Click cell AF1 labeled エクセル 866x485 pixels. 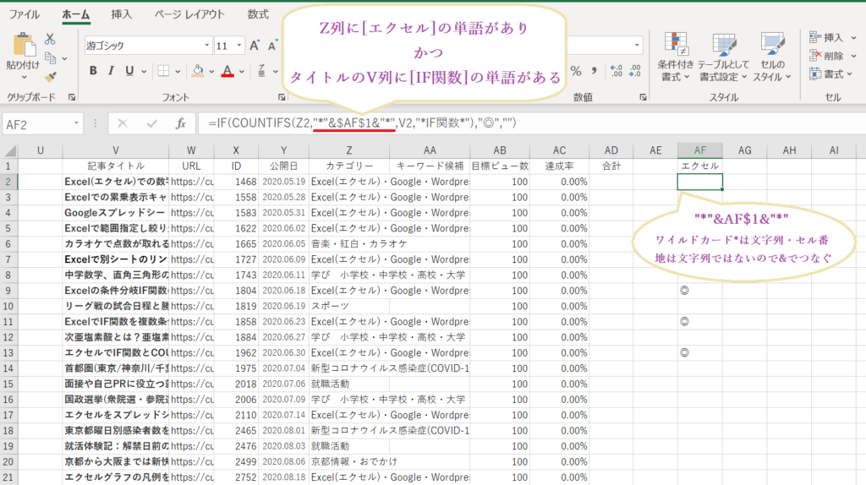point(699,166)
